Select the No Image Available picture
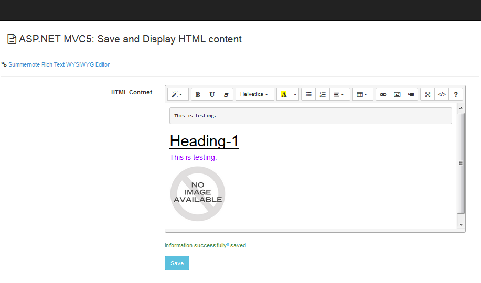Image resolution: width=481 pixels, height=283 pixels. (x=198, y=194)
